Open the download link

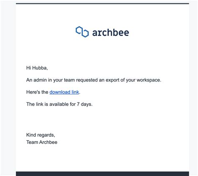[x=64, y=92]
